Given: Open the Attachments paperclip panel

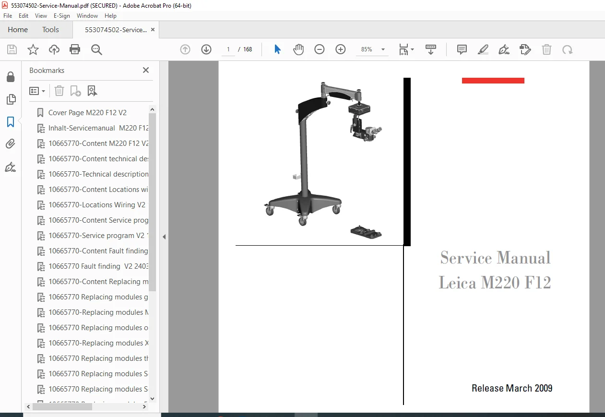Looking at the screenshot, I should (11, 144).
